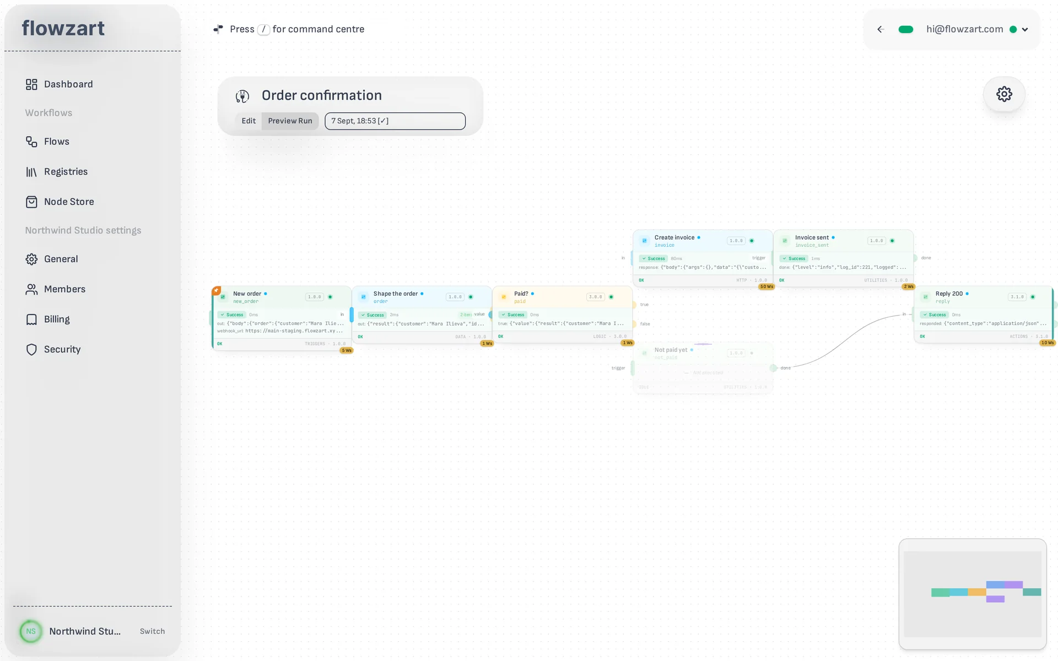This screenshot has width=1058, height=661.
Task: Click the back arrow in top bar
Action: [x=881, y=30]
